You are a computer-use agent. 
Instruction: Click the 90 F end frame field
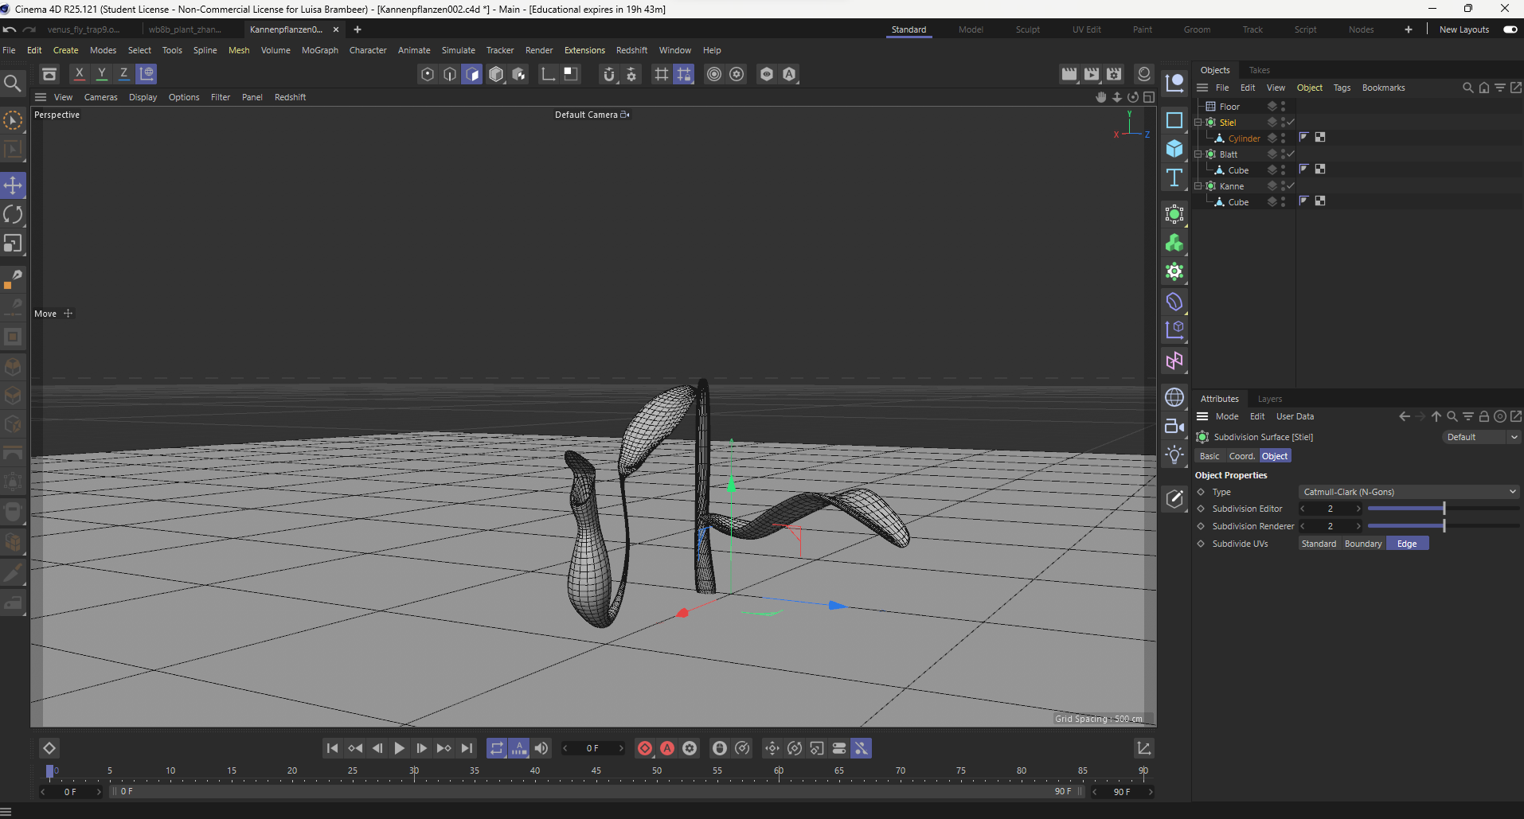coord(1122,792)
